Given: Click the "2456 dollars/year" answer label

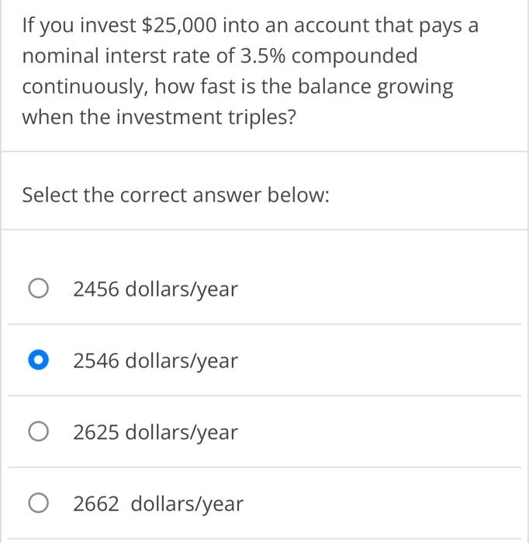Looking at the screenshot, I should click(155, 289).
